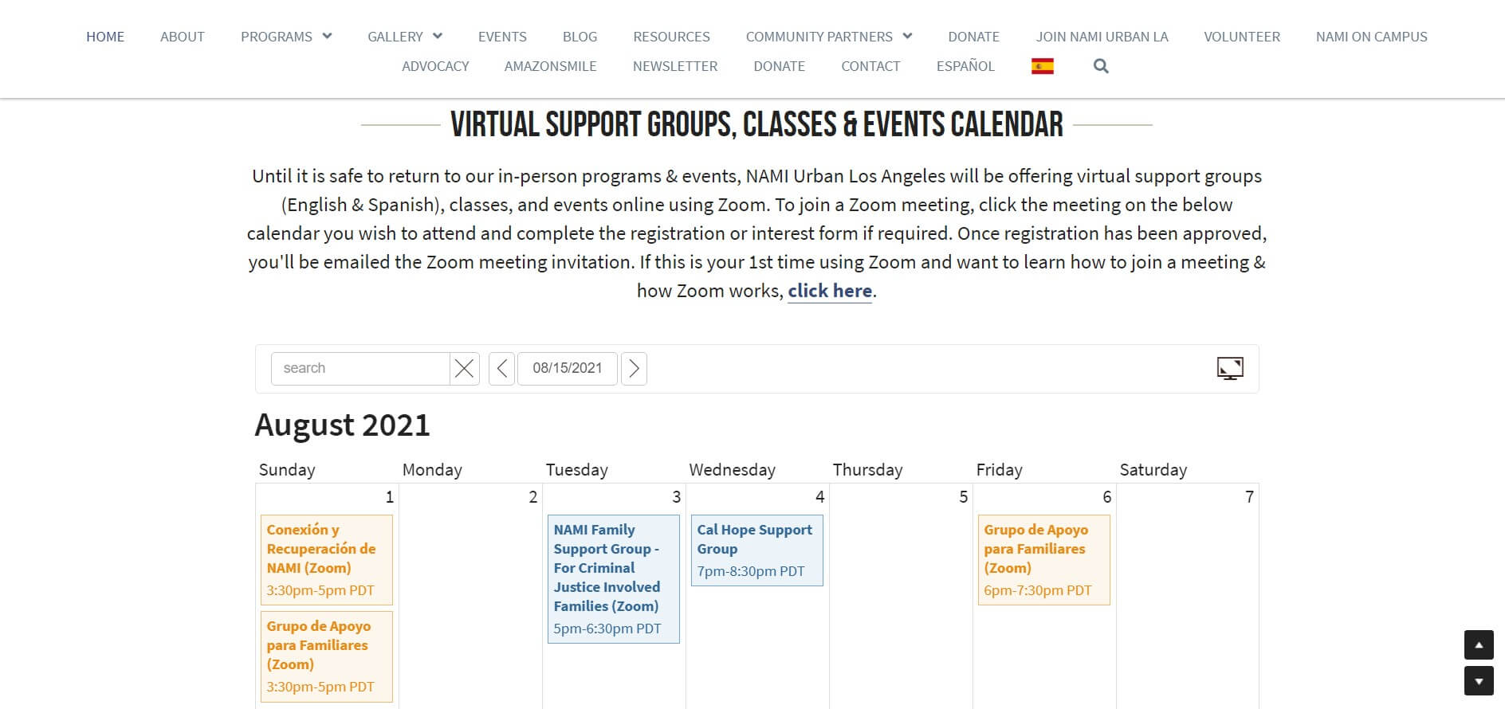This screenshot has width=1505, height=709.
Task: Open the 08/15/2021 date picker field
Action: coord(567,368)
